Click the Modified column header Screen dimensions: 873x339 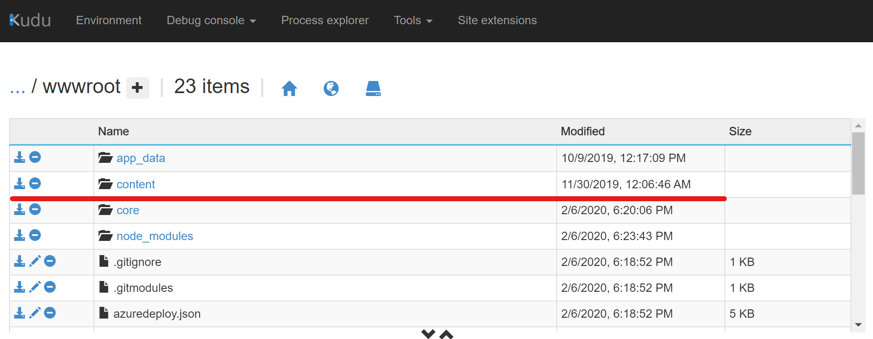click(583, 132)
